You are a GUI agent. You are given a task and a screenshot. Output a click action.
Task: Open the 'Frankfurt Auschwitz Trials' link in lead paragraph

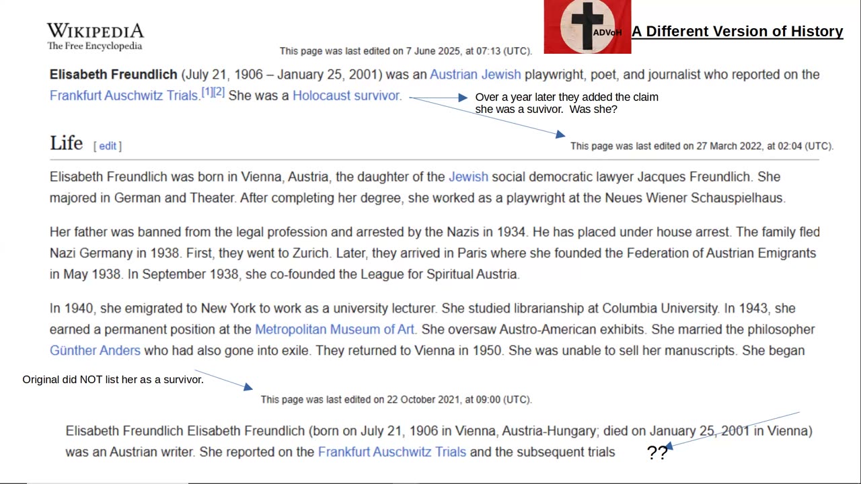124,95
